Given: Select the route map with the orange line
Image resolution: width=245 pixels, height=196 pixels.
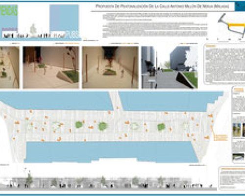Looking at the screenshot, I should coord(231,27).
